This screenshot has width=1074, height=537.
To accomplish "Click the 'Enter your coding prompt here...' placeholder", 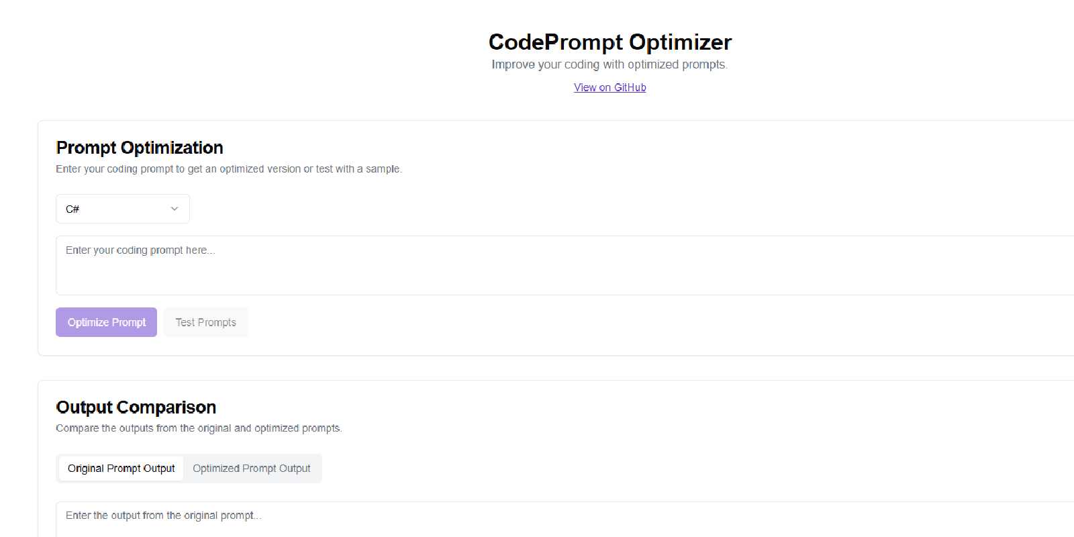I will click(140, 250).
